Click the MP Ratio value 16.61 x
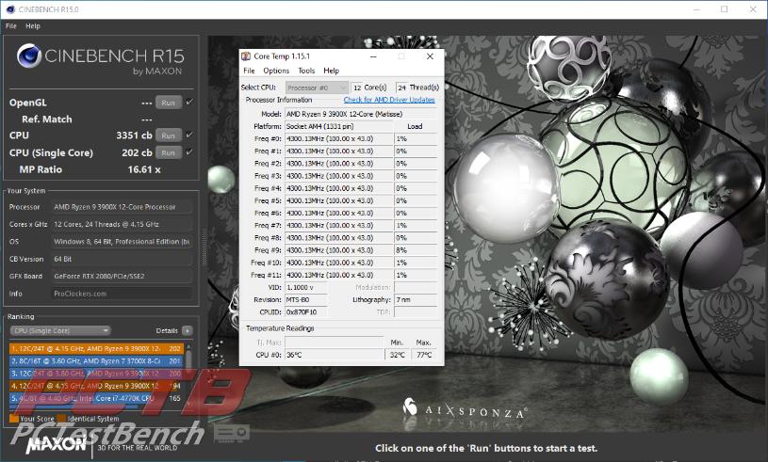 pyautogui.click(x=144, y=169)
